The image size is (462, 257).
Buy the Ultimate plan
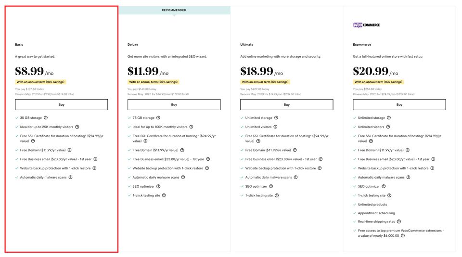(286, 104)
